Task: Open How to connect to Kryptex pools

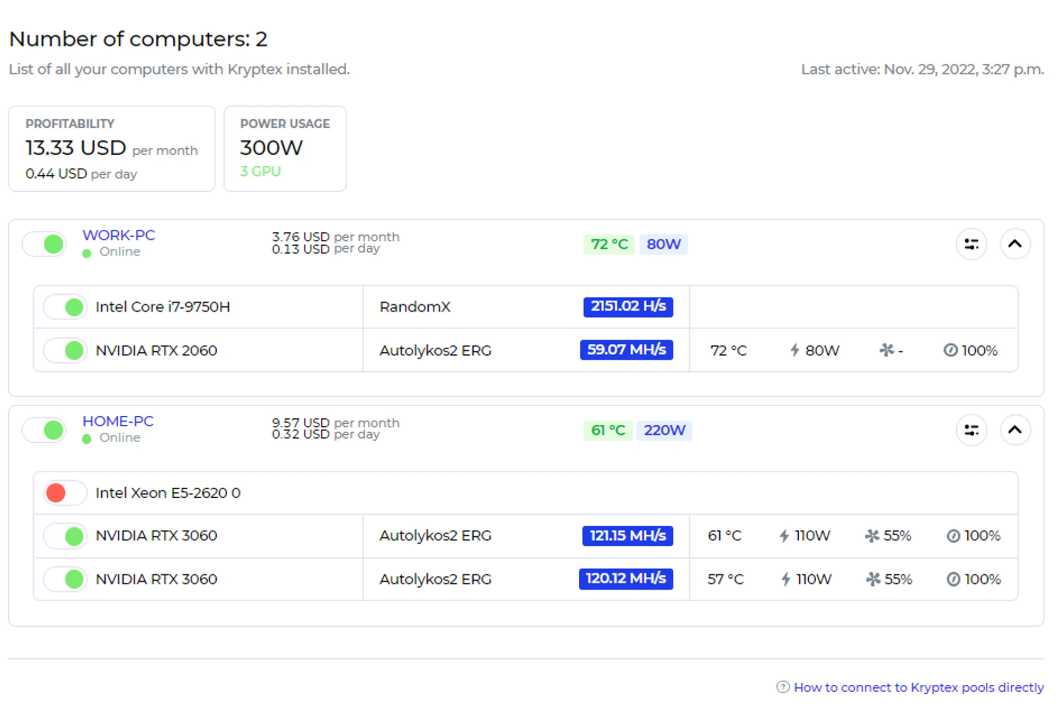Action: pyautogui.click(x=918, y=687)
